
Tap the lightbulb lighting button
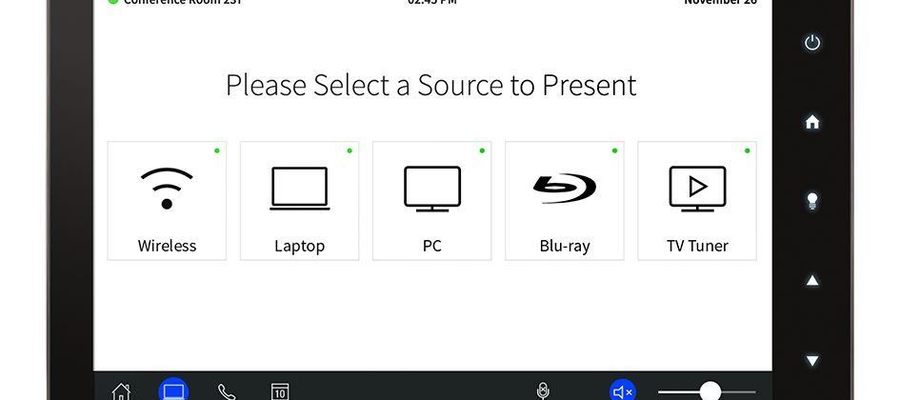click(x=812, y=201)
